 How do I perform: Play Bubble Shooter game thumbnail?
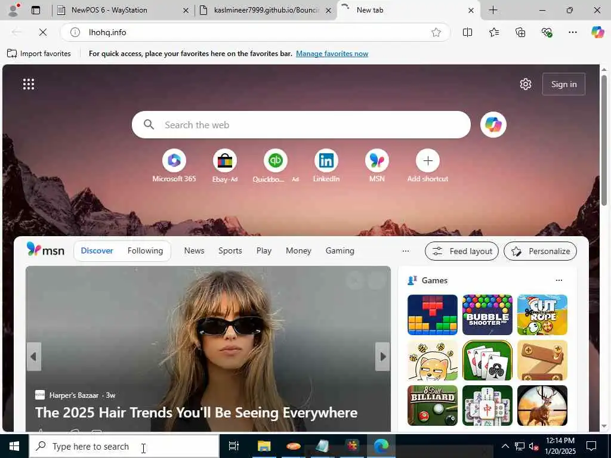point(487,315)
